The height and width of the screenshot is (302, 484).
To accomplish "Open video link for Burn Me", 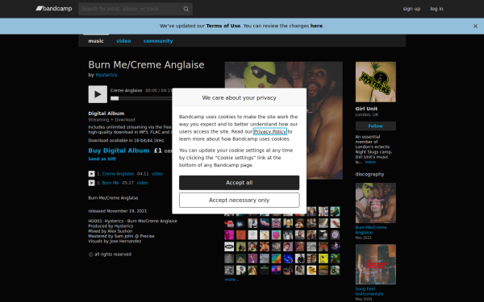I will 142,183.
